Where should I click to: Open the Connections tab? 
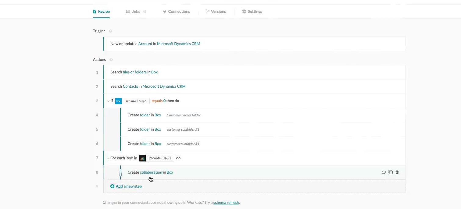176,11
